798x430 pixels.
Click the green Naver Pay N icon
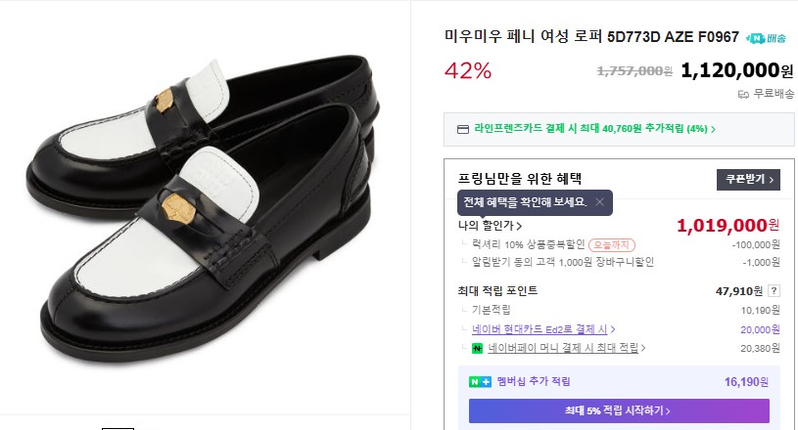coord(477,348)
